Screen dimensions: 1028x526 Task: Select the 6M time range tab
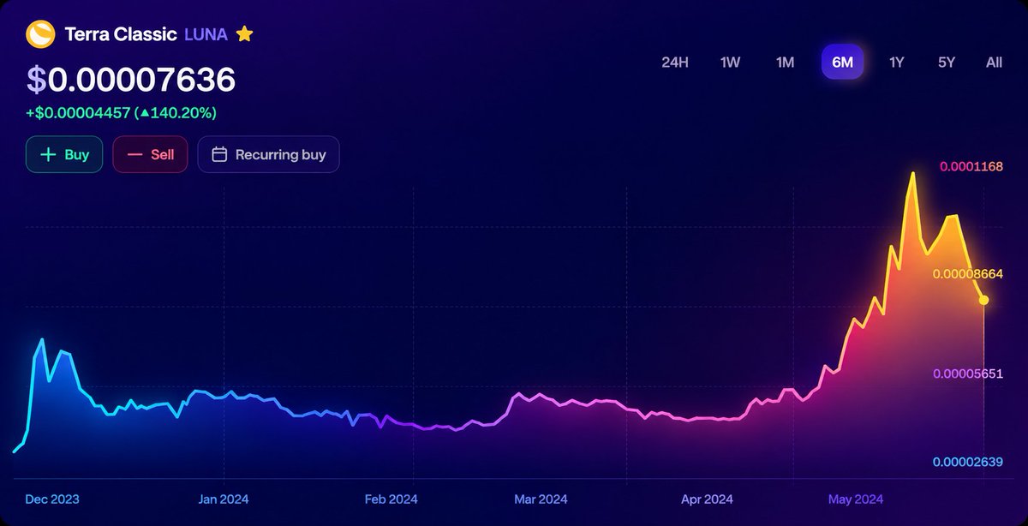[842, 62]
